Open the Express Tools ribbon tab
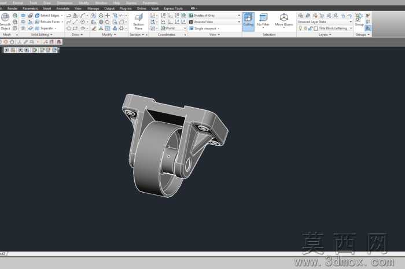 pos(173,9)
